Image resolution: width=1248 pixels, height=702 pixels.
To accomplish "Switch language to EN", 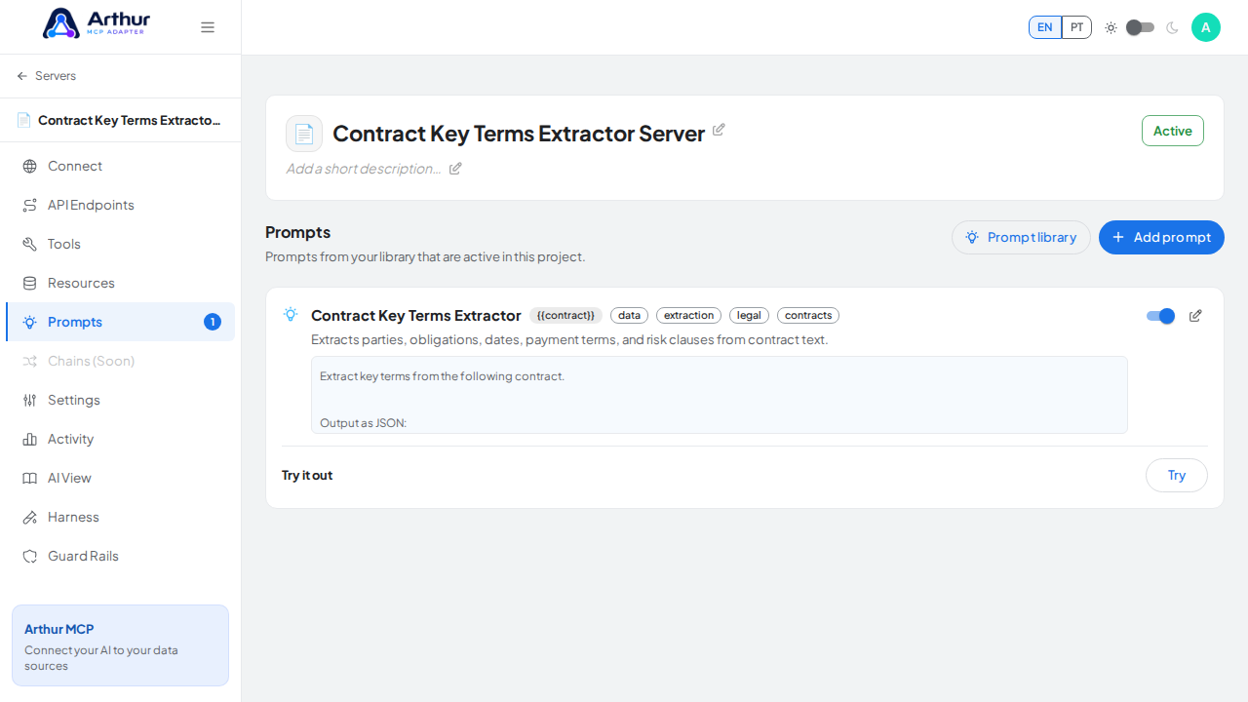I will (x=1045, y=27).
